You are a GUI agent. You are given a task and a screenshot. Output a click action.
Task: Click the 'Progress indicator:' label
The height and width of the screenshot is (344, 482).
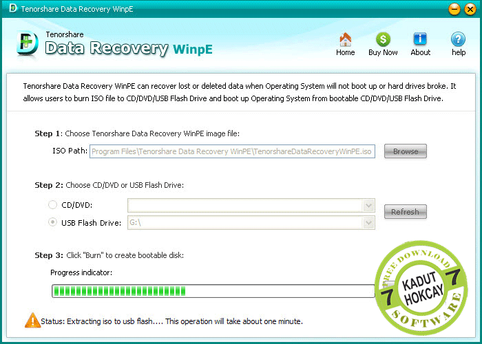pos(81,272)
